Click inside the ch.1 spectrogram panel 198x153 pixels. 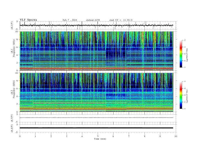click(96, 51)
